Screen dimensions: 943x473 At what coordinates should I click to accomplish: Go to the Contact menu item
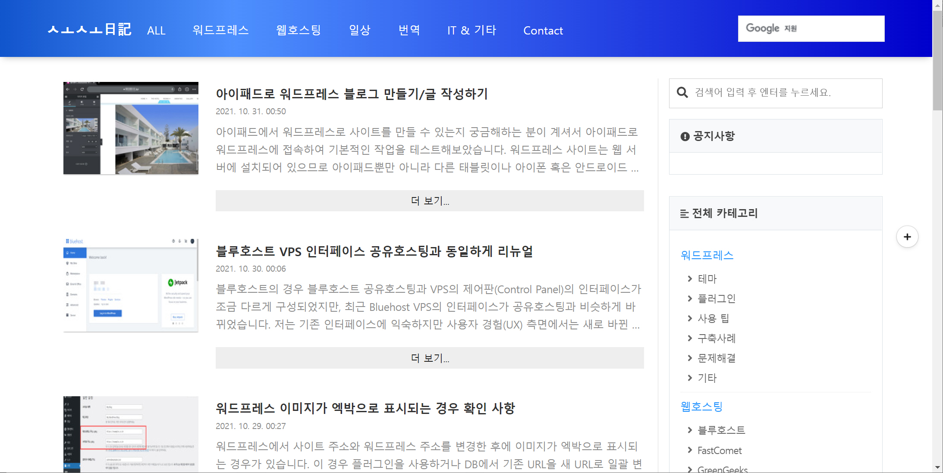[543, 31]
